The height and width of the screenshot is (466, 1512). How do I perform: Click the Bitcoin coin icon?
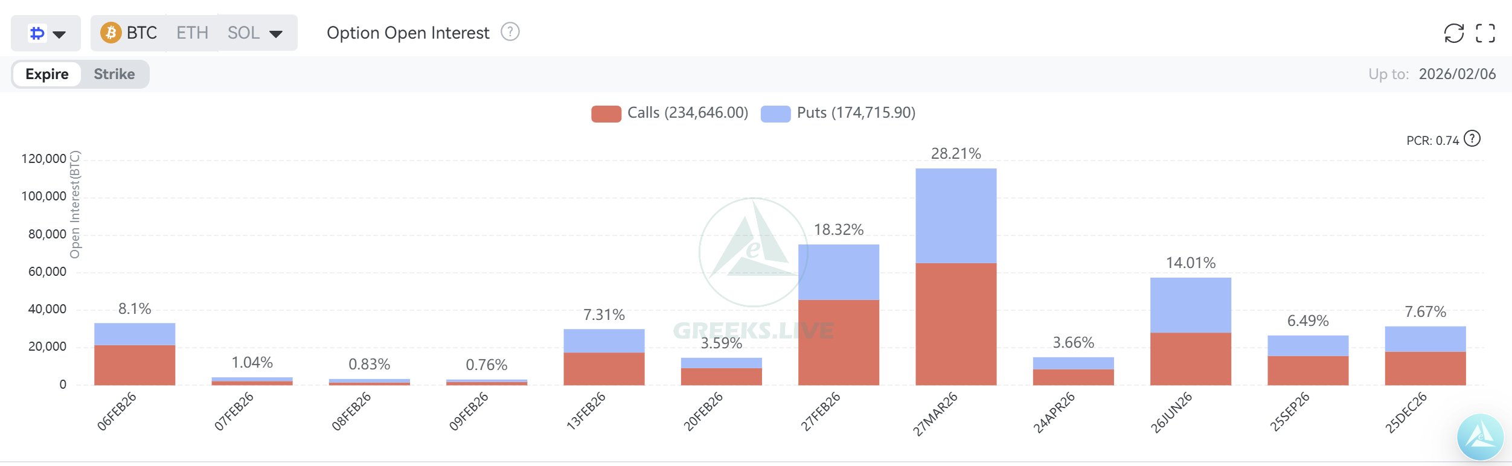[111, 33]
